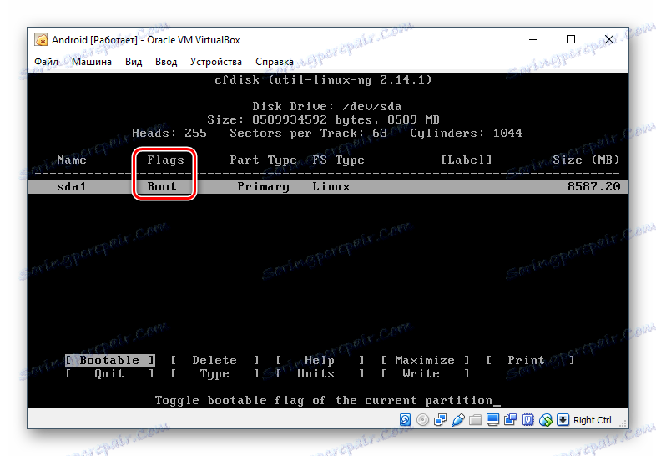The height and width of the screenshot is (456, 656).
Task: Open the Устройства menu
Action: coord(216,62)
